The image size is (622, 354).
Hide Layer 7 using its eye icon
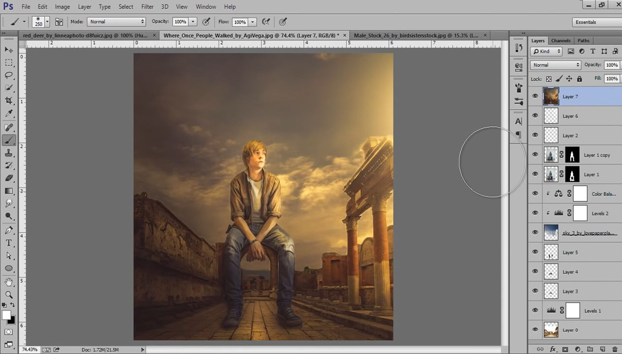535,97
